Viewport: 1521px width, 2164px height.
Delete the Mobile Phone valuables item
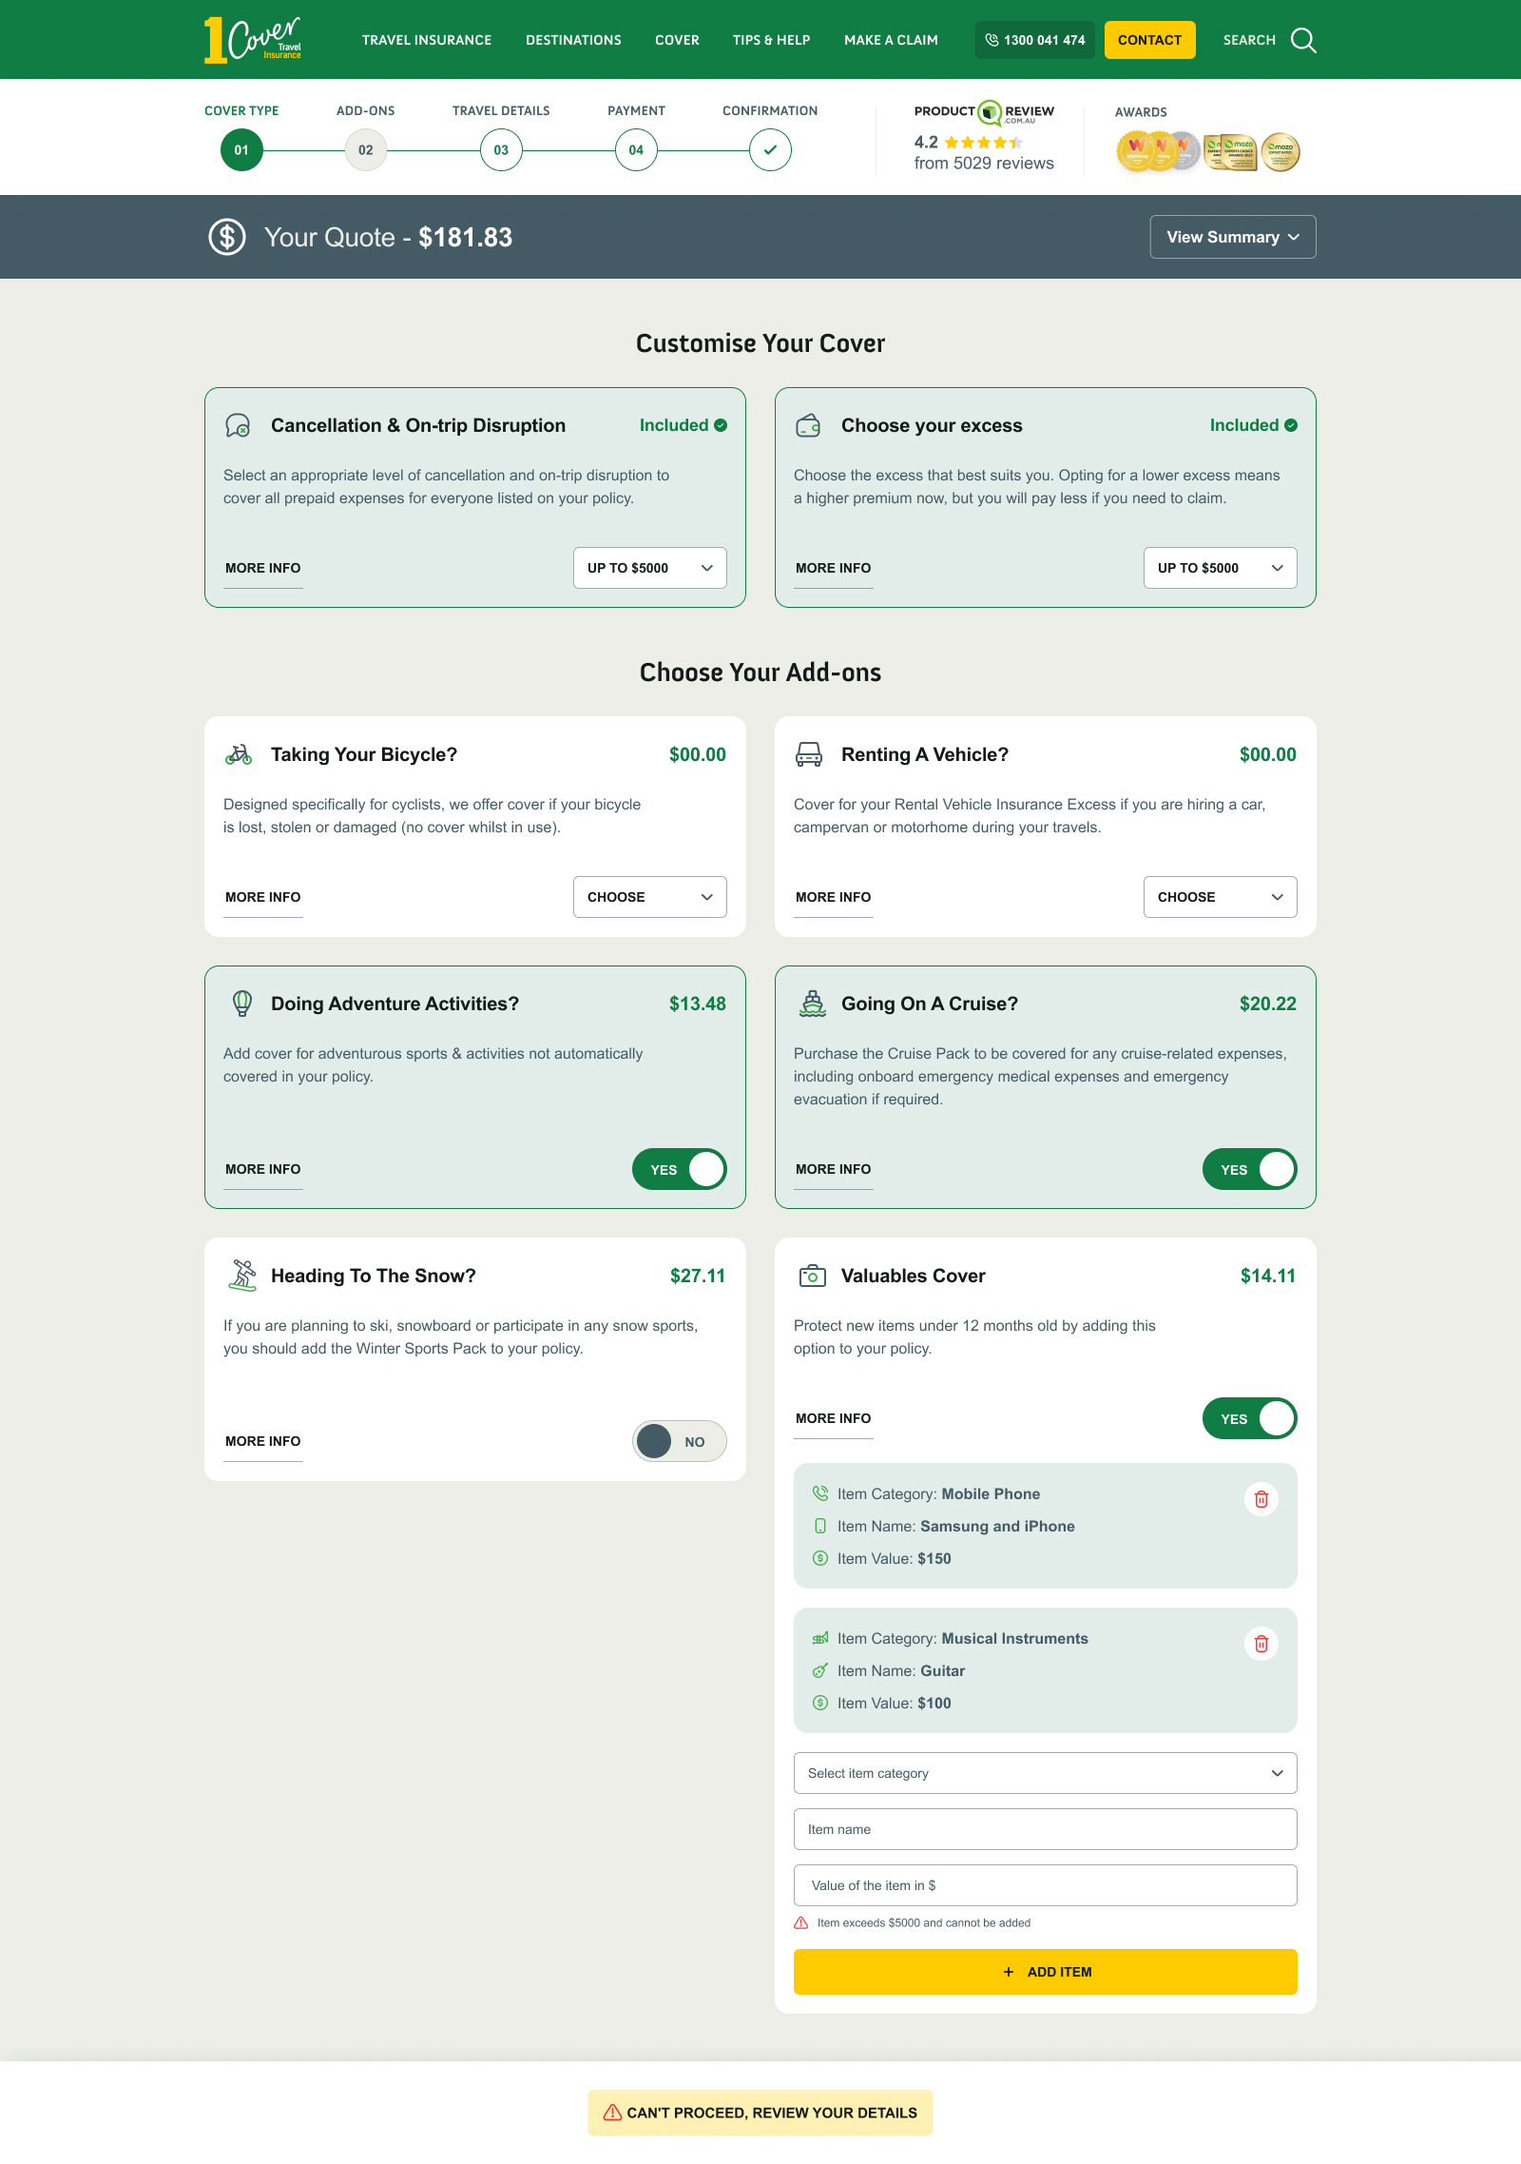1261,1499
